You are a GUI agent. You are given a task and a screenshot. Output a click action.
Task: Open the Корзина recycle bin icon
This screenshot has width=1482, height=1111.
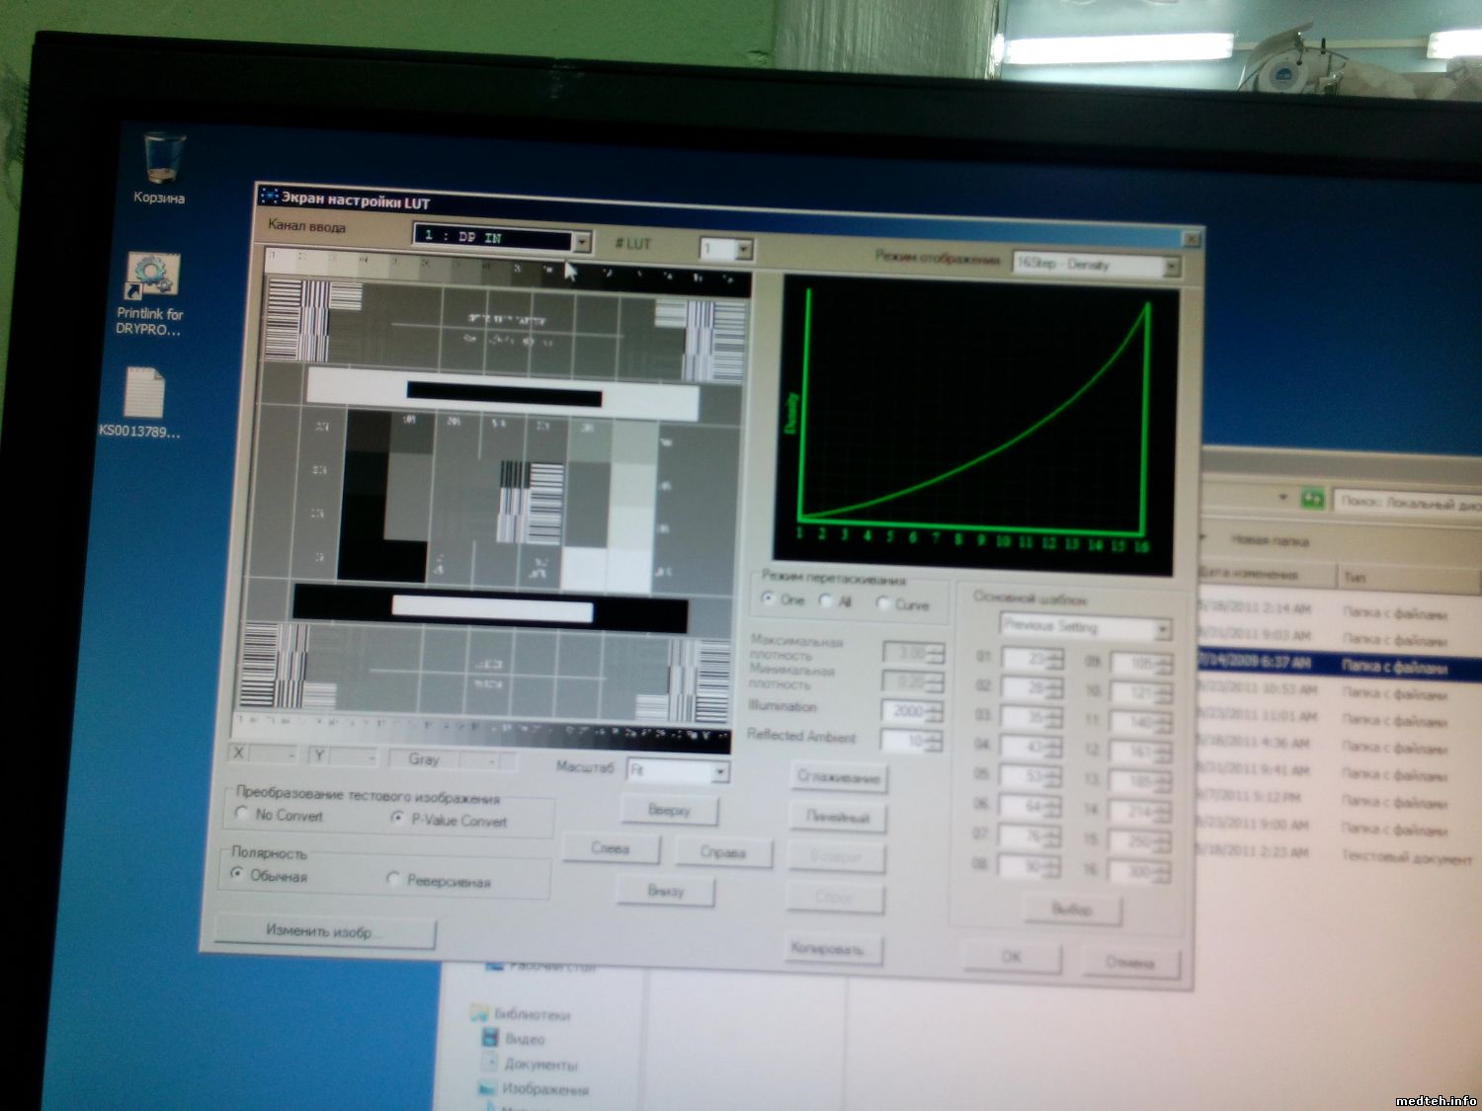pyautogui.click(x=160, y=160)
